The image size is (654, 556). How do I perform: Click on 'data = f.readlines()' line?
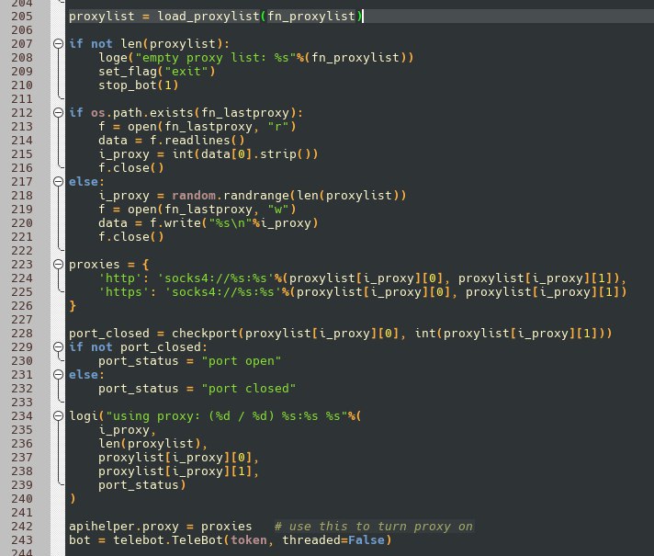coord(172,141)
